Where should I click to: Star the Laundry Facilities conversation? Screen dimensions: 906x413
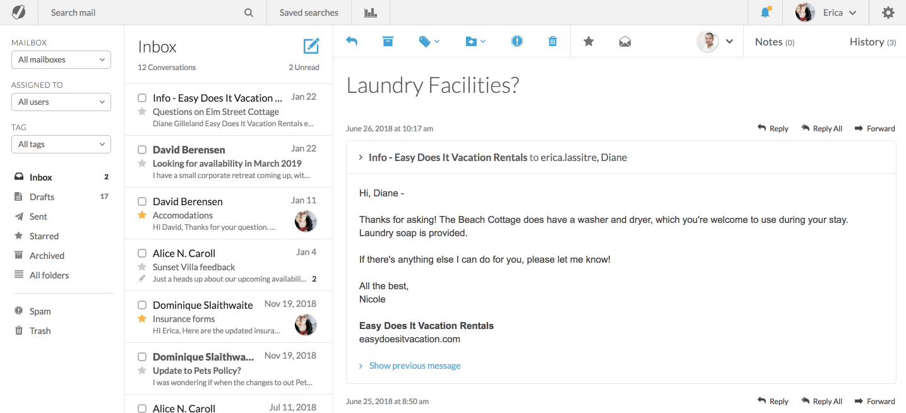coord(588,41)
